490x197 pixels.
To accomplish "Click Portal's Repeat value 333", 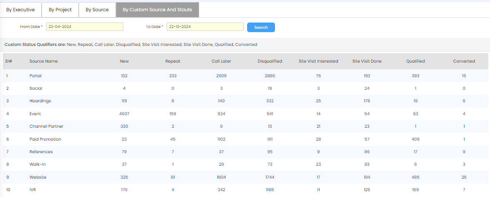I will (x=173, y=76).
